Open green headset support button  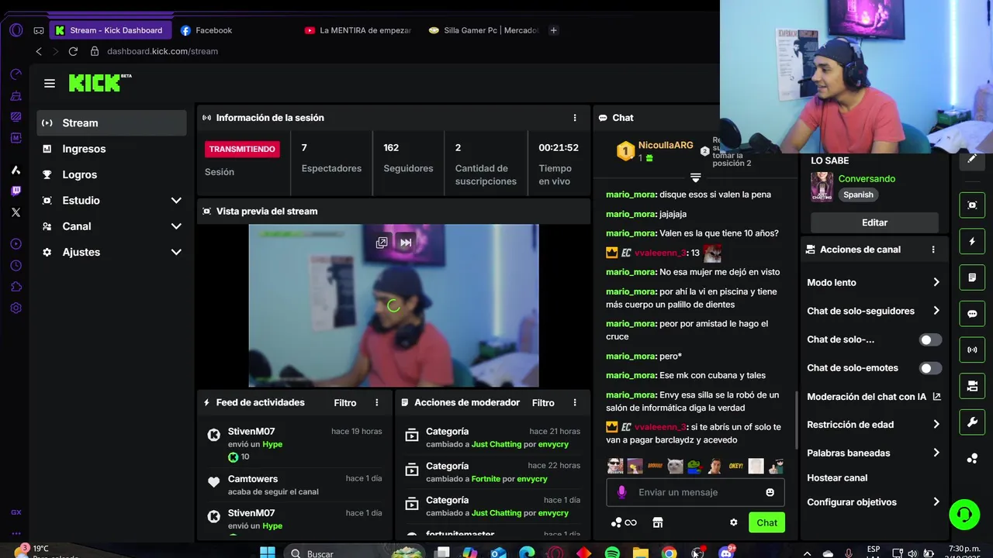pos(964,515)
